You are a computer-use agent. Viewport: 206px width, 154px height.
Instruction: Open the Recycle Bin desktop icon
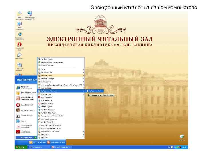182,138
